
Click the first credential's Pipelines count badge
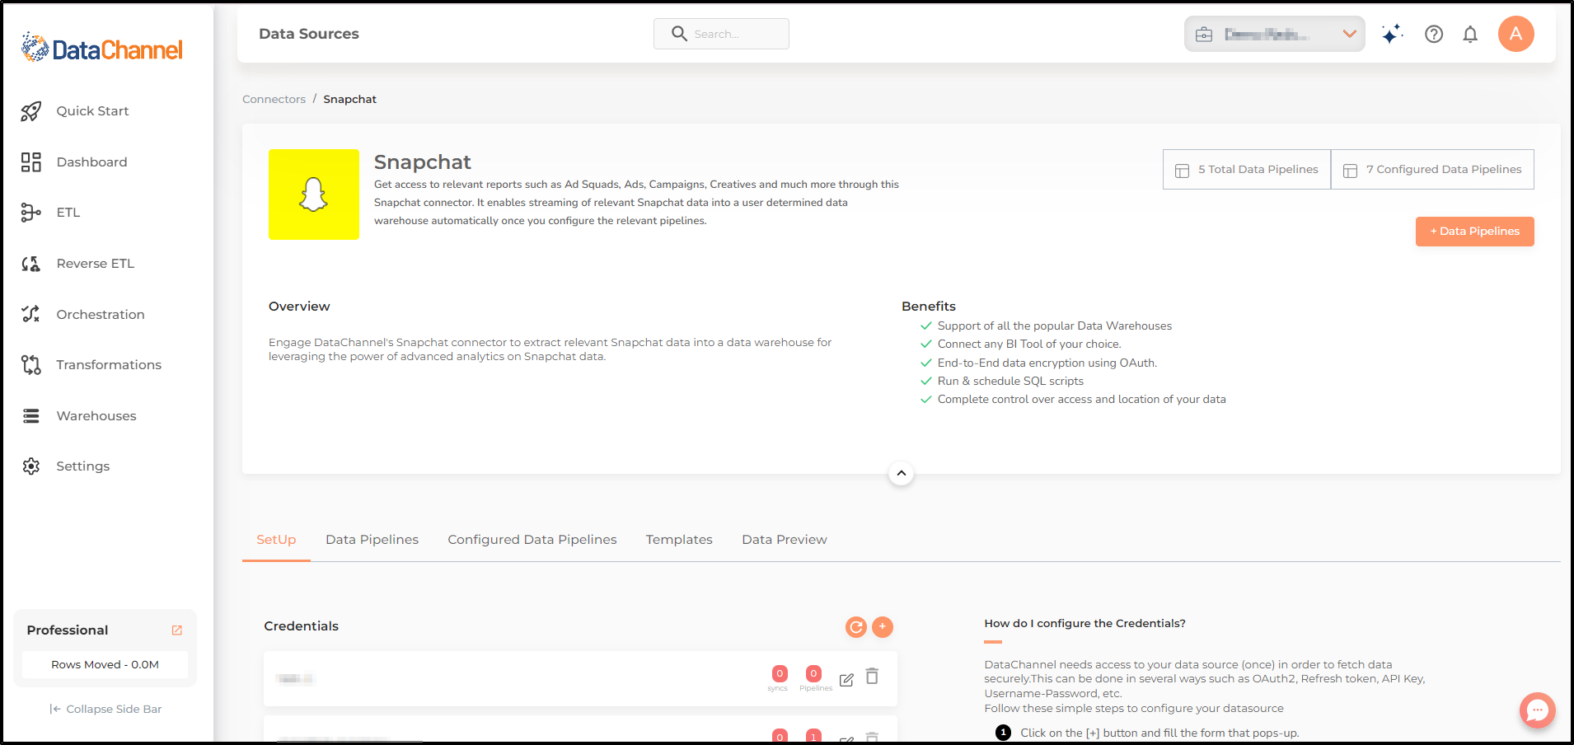click(x=813, y=673)
